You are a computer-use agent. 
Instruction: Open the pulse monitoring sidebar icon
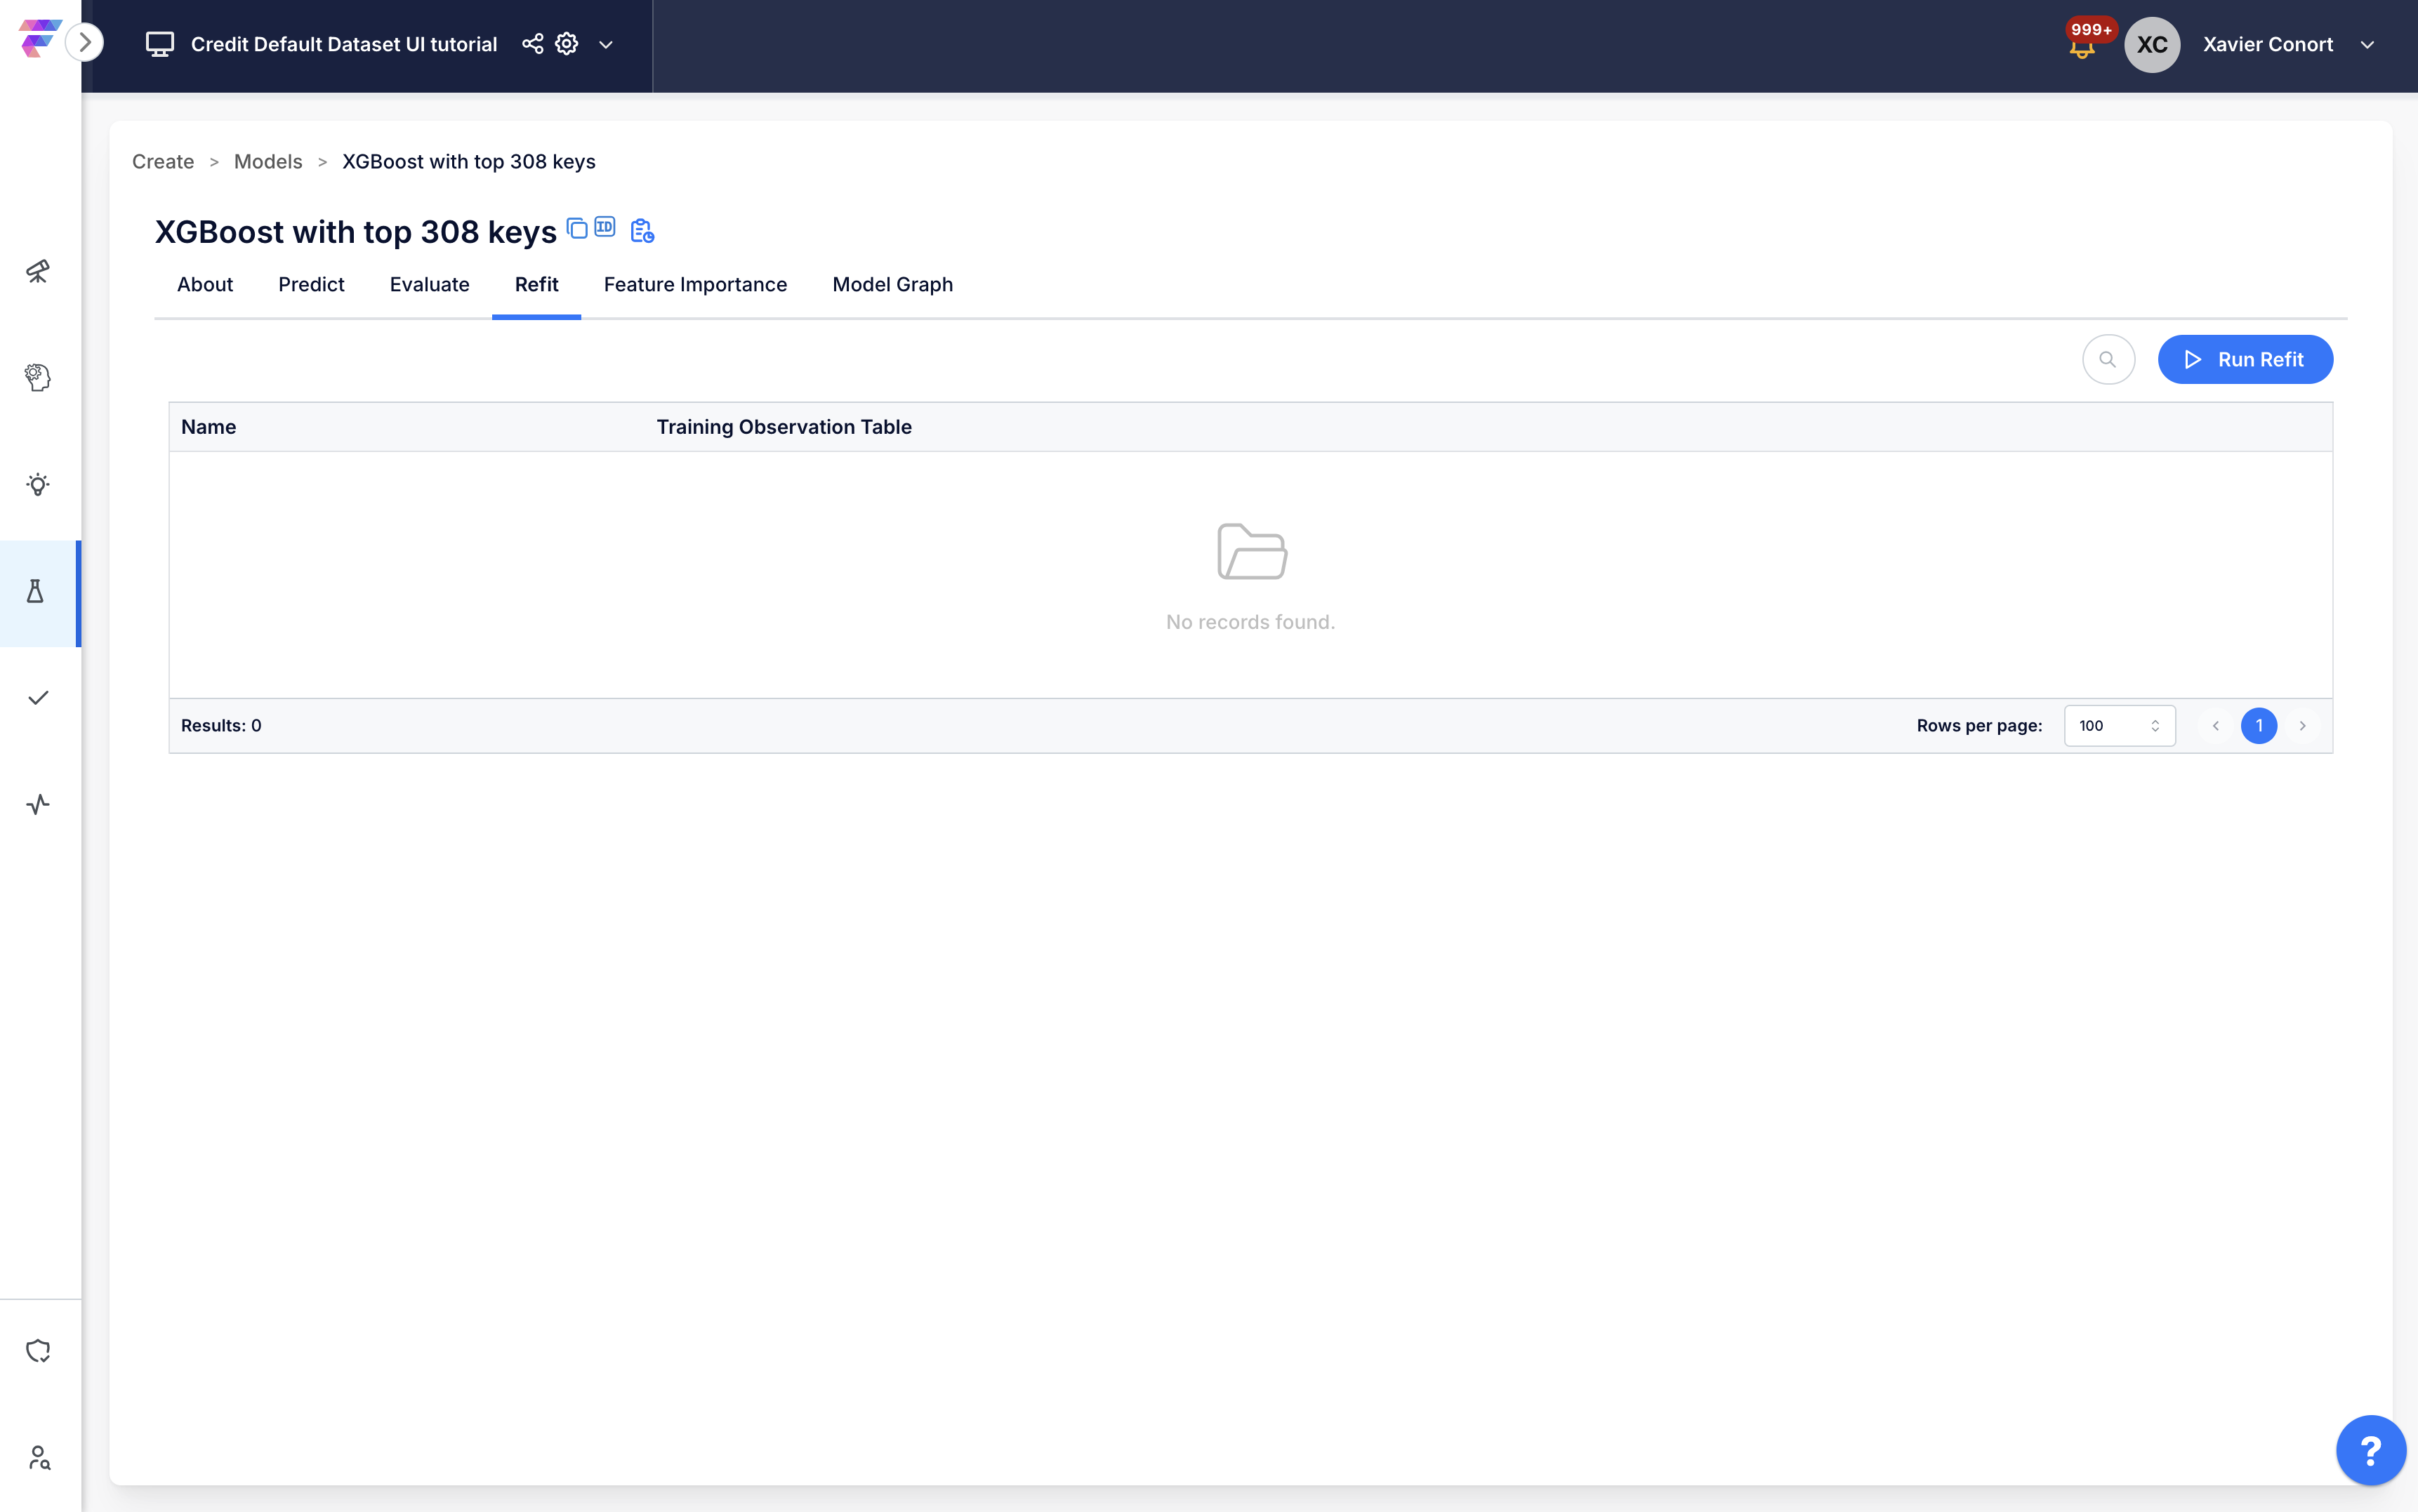click(38, 805)
